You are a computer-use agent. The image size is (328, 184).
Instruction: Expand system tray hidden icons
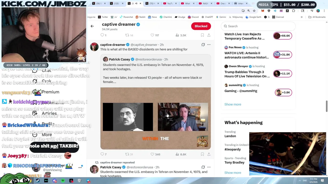tap(300, 181)
